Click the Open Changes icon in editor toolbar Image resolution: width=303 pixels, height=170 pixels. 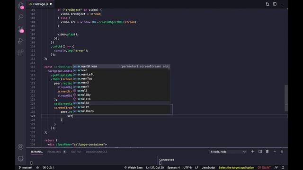(267, 4)
